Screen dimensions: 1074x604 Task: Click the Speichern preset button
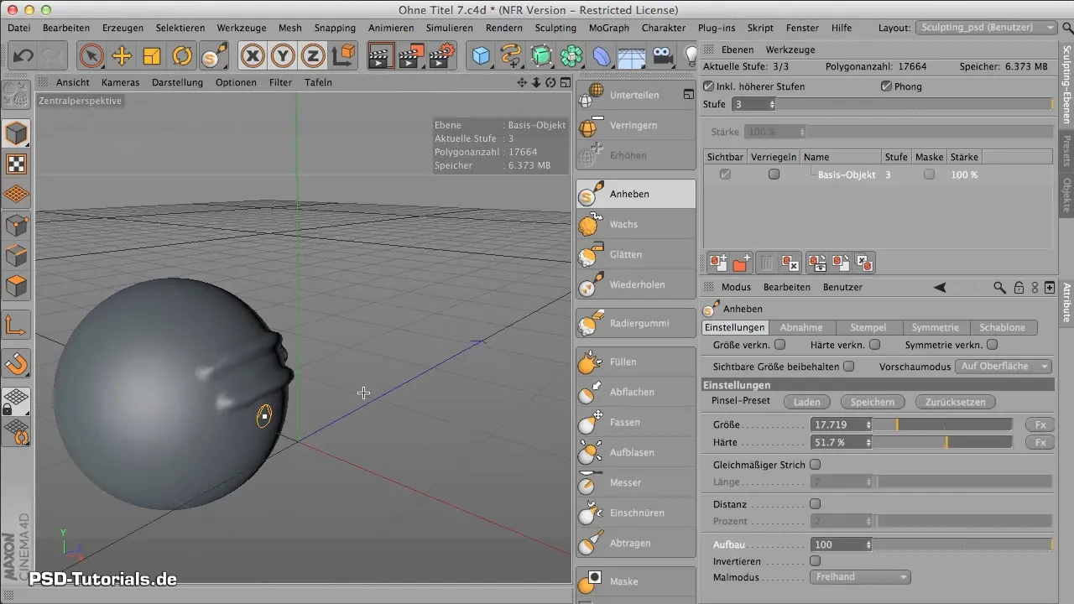[873, 402]
